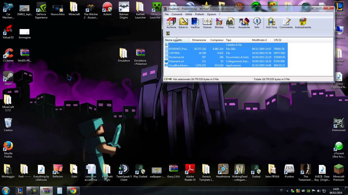Click the Anti Virus toolbar icon
Viewport: 348px width, 195px height.
coord(271,23)
